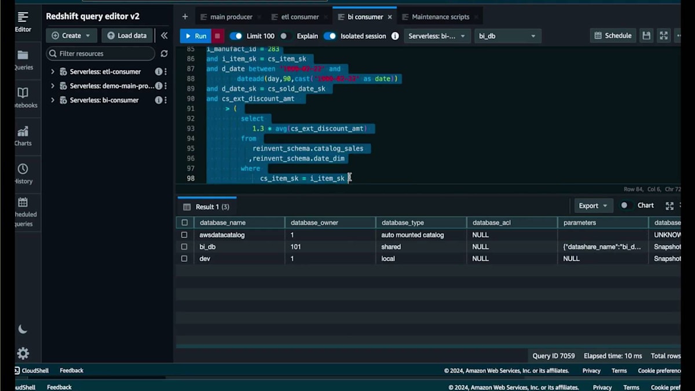Toggle the Limit 100 switch
This screenshot has height=391, width=695.
point(236,36)
